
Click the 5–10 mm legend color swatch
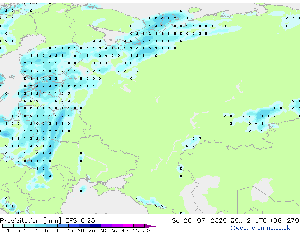click(52, 226)
